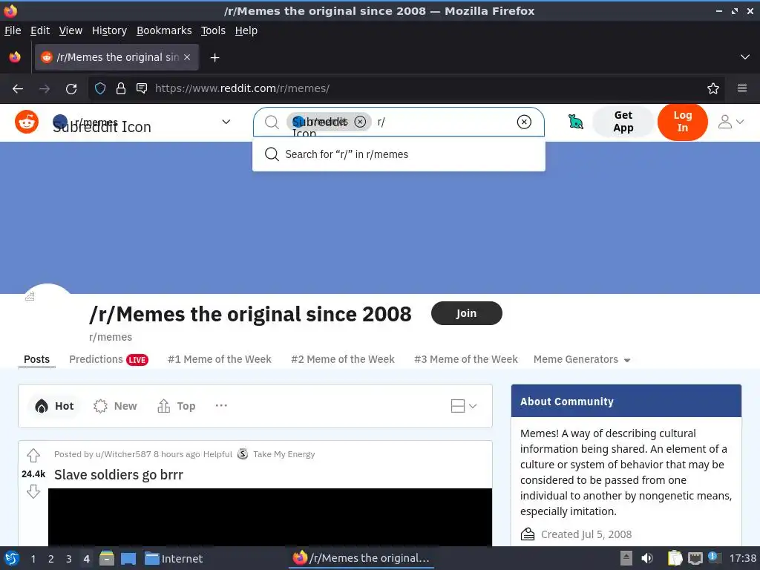Sort posts by Hot
The image size is (760, 570).
point(54,406)
